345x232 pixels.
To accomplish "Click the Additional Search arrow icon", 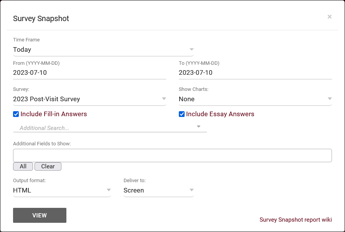I will click(198, 127).
